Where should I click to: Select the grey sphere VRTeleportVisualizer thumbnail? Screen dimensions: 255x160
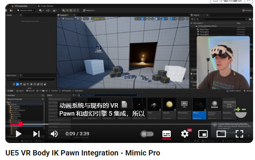(x=214, y=108)
